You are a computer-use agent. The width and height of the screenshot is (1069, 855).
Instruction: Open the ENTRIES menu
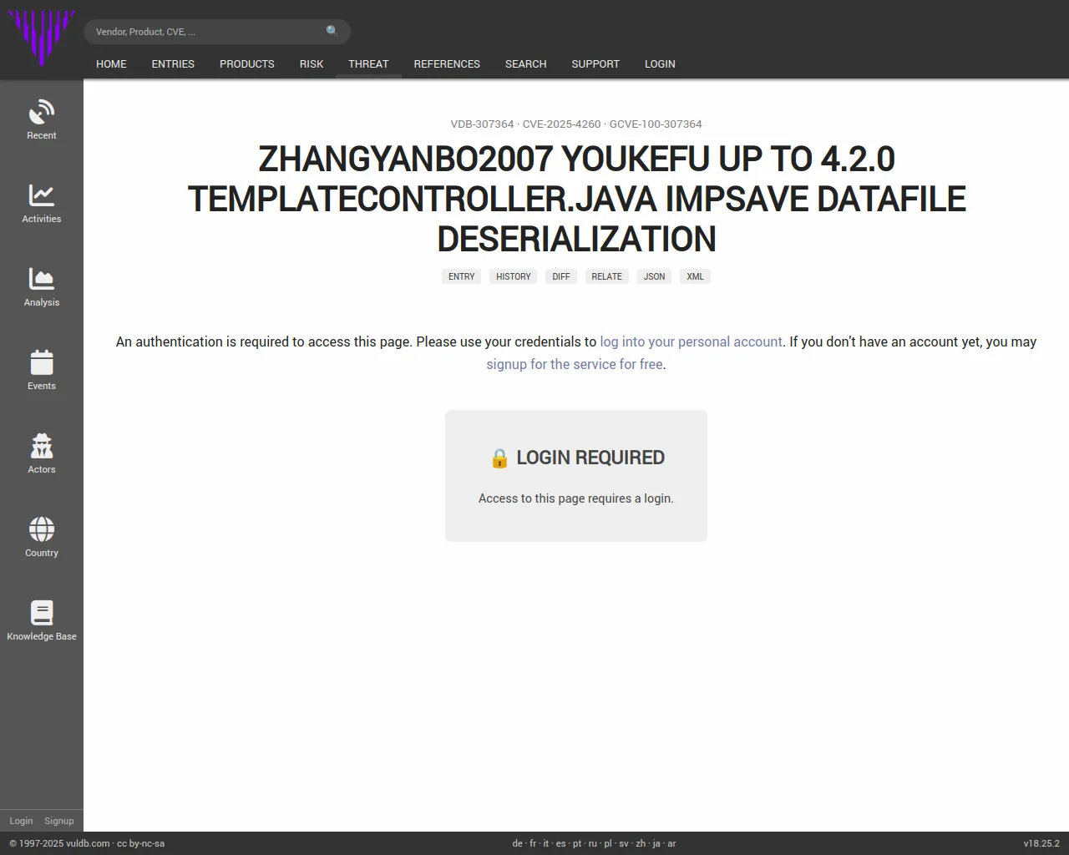(173, 63)
